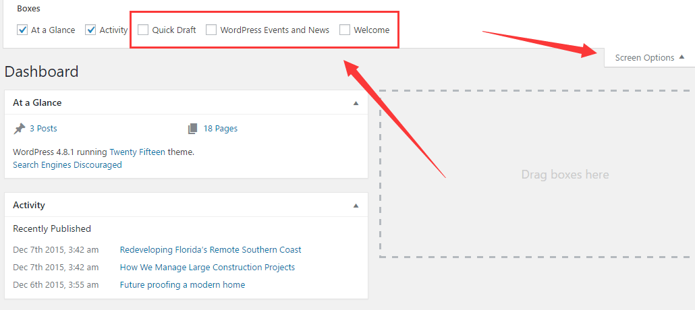Viewport: 695px width, 310px height.
Task: Open Redeveloping Florida's Remote Southern Coast post
Action: pos(211,249)
